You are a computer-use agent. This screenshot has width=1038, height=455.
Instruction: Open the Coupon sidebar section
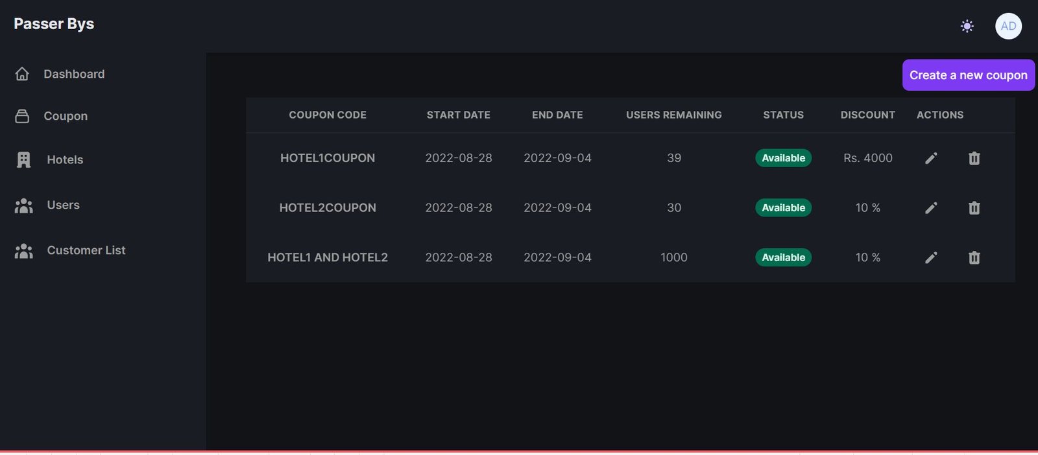[65, 116]
